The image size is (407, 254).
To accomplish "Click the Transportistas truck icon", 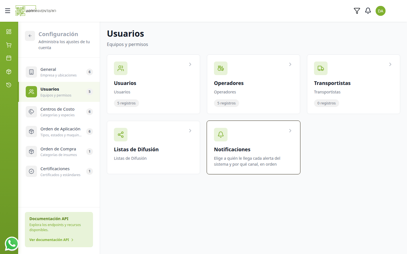I will (321, 68).
